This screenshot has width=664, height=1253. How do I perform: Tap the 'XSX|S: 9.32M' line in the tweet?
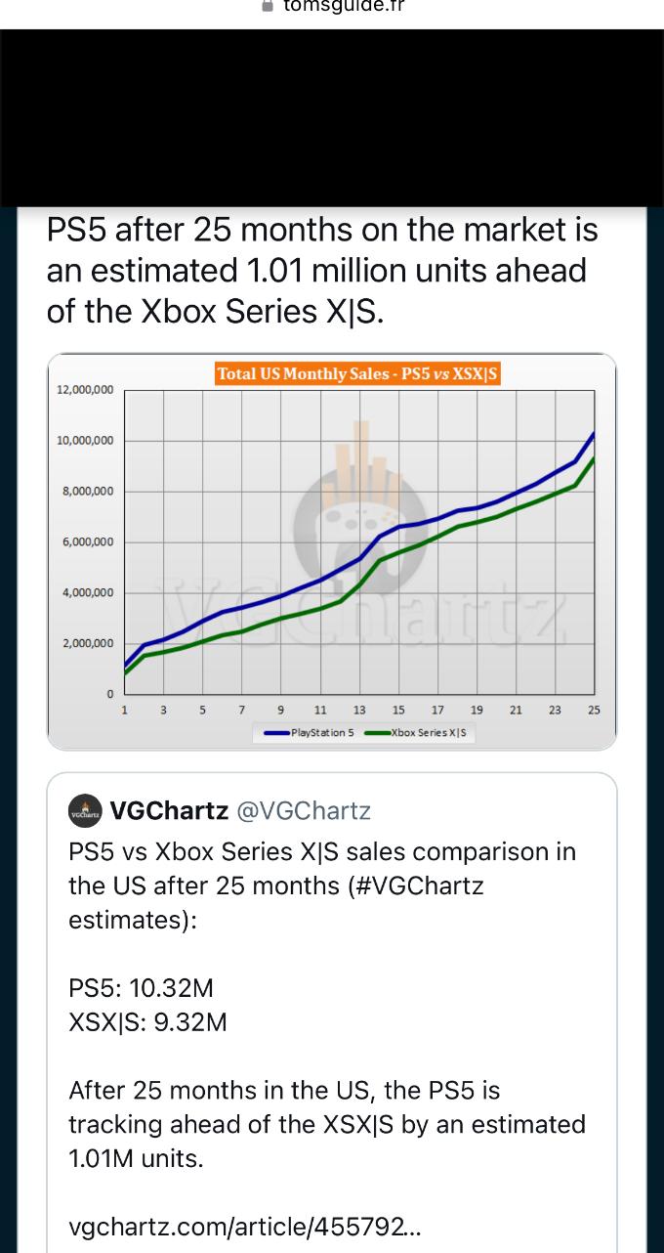point(148,1022)
